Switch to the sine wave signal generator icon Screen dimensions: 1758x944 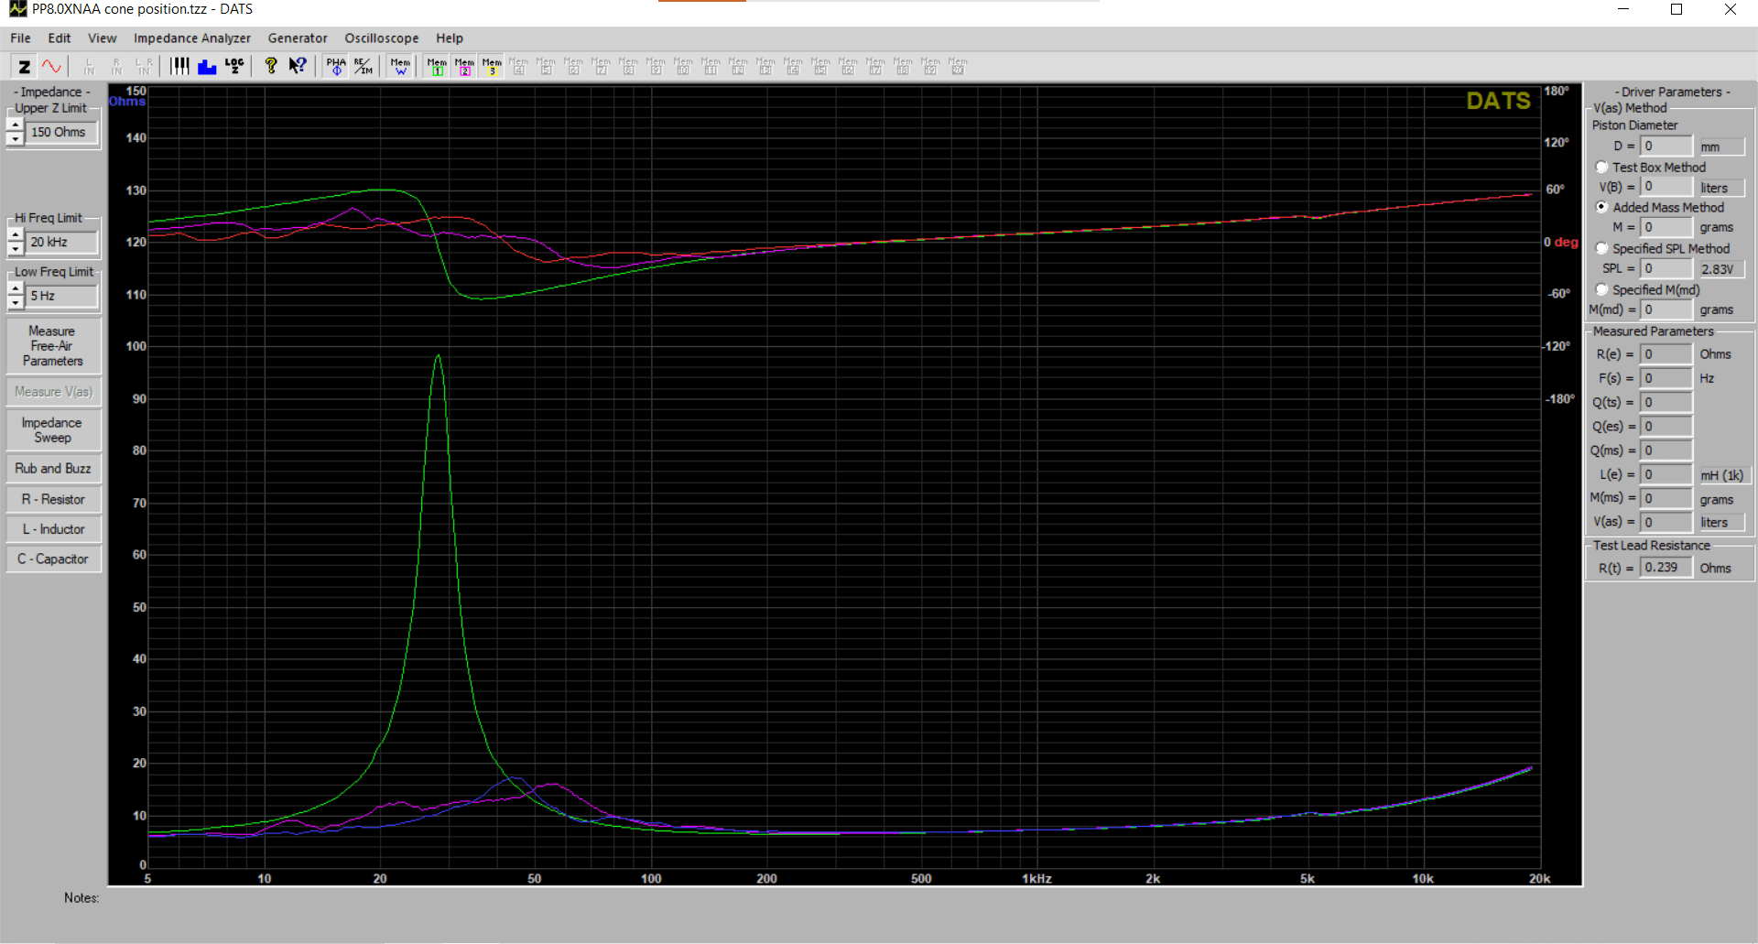tap(51, 66)
